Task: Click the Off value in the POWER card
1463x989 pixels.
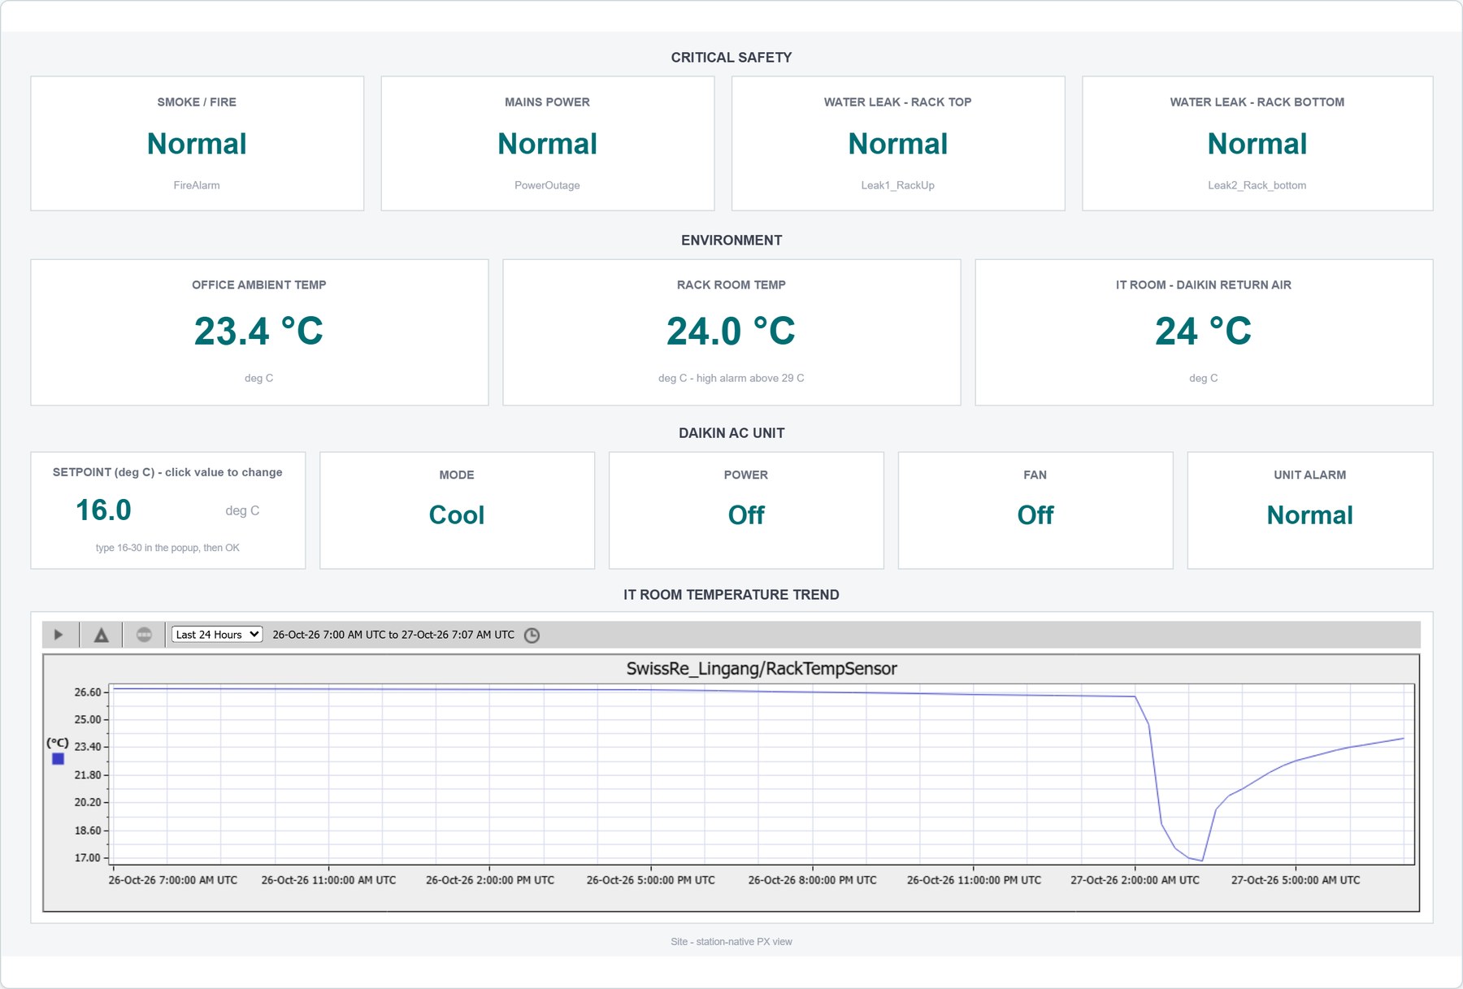Action: [746, 515]
